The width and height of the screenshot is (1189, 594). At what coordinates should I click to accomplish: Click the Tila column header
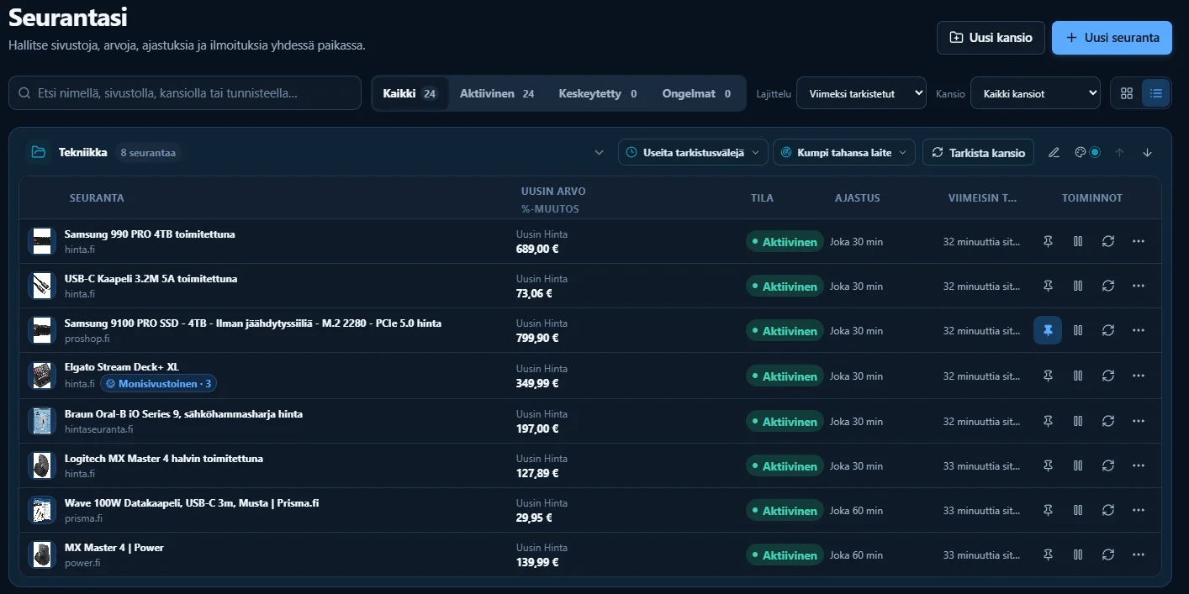pos(762,198)
